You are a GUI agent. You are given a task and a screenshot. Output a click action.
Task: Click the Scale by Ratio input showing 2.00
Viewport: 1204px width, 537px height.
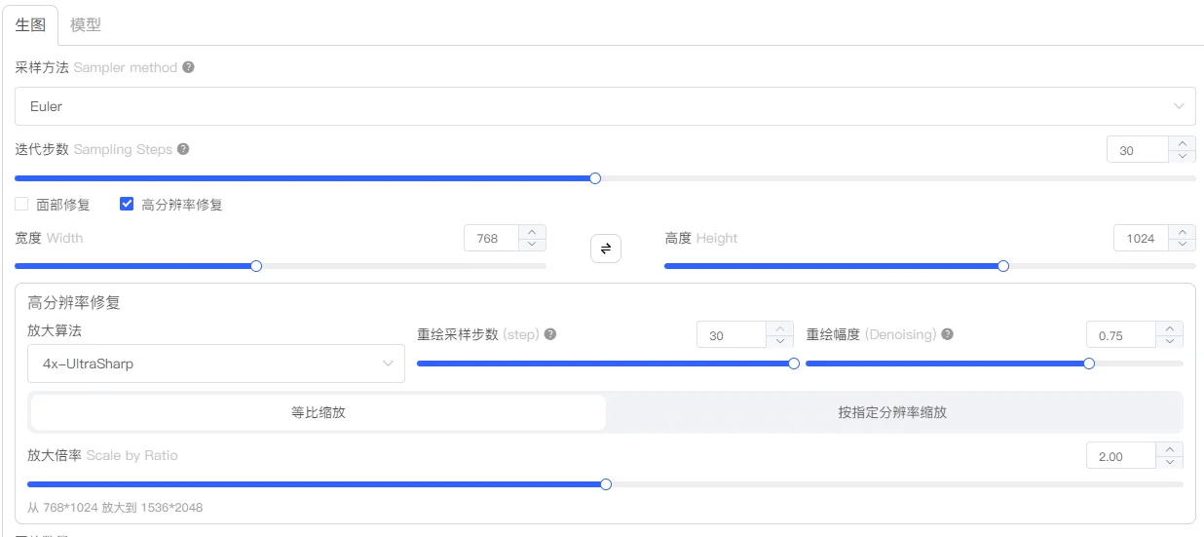pos(1121,456)
